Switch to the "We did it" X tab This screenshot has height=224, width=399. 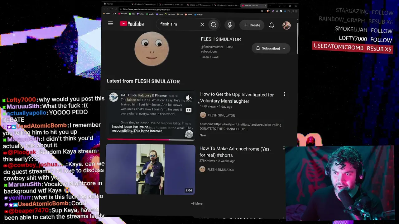coord(226,5)
